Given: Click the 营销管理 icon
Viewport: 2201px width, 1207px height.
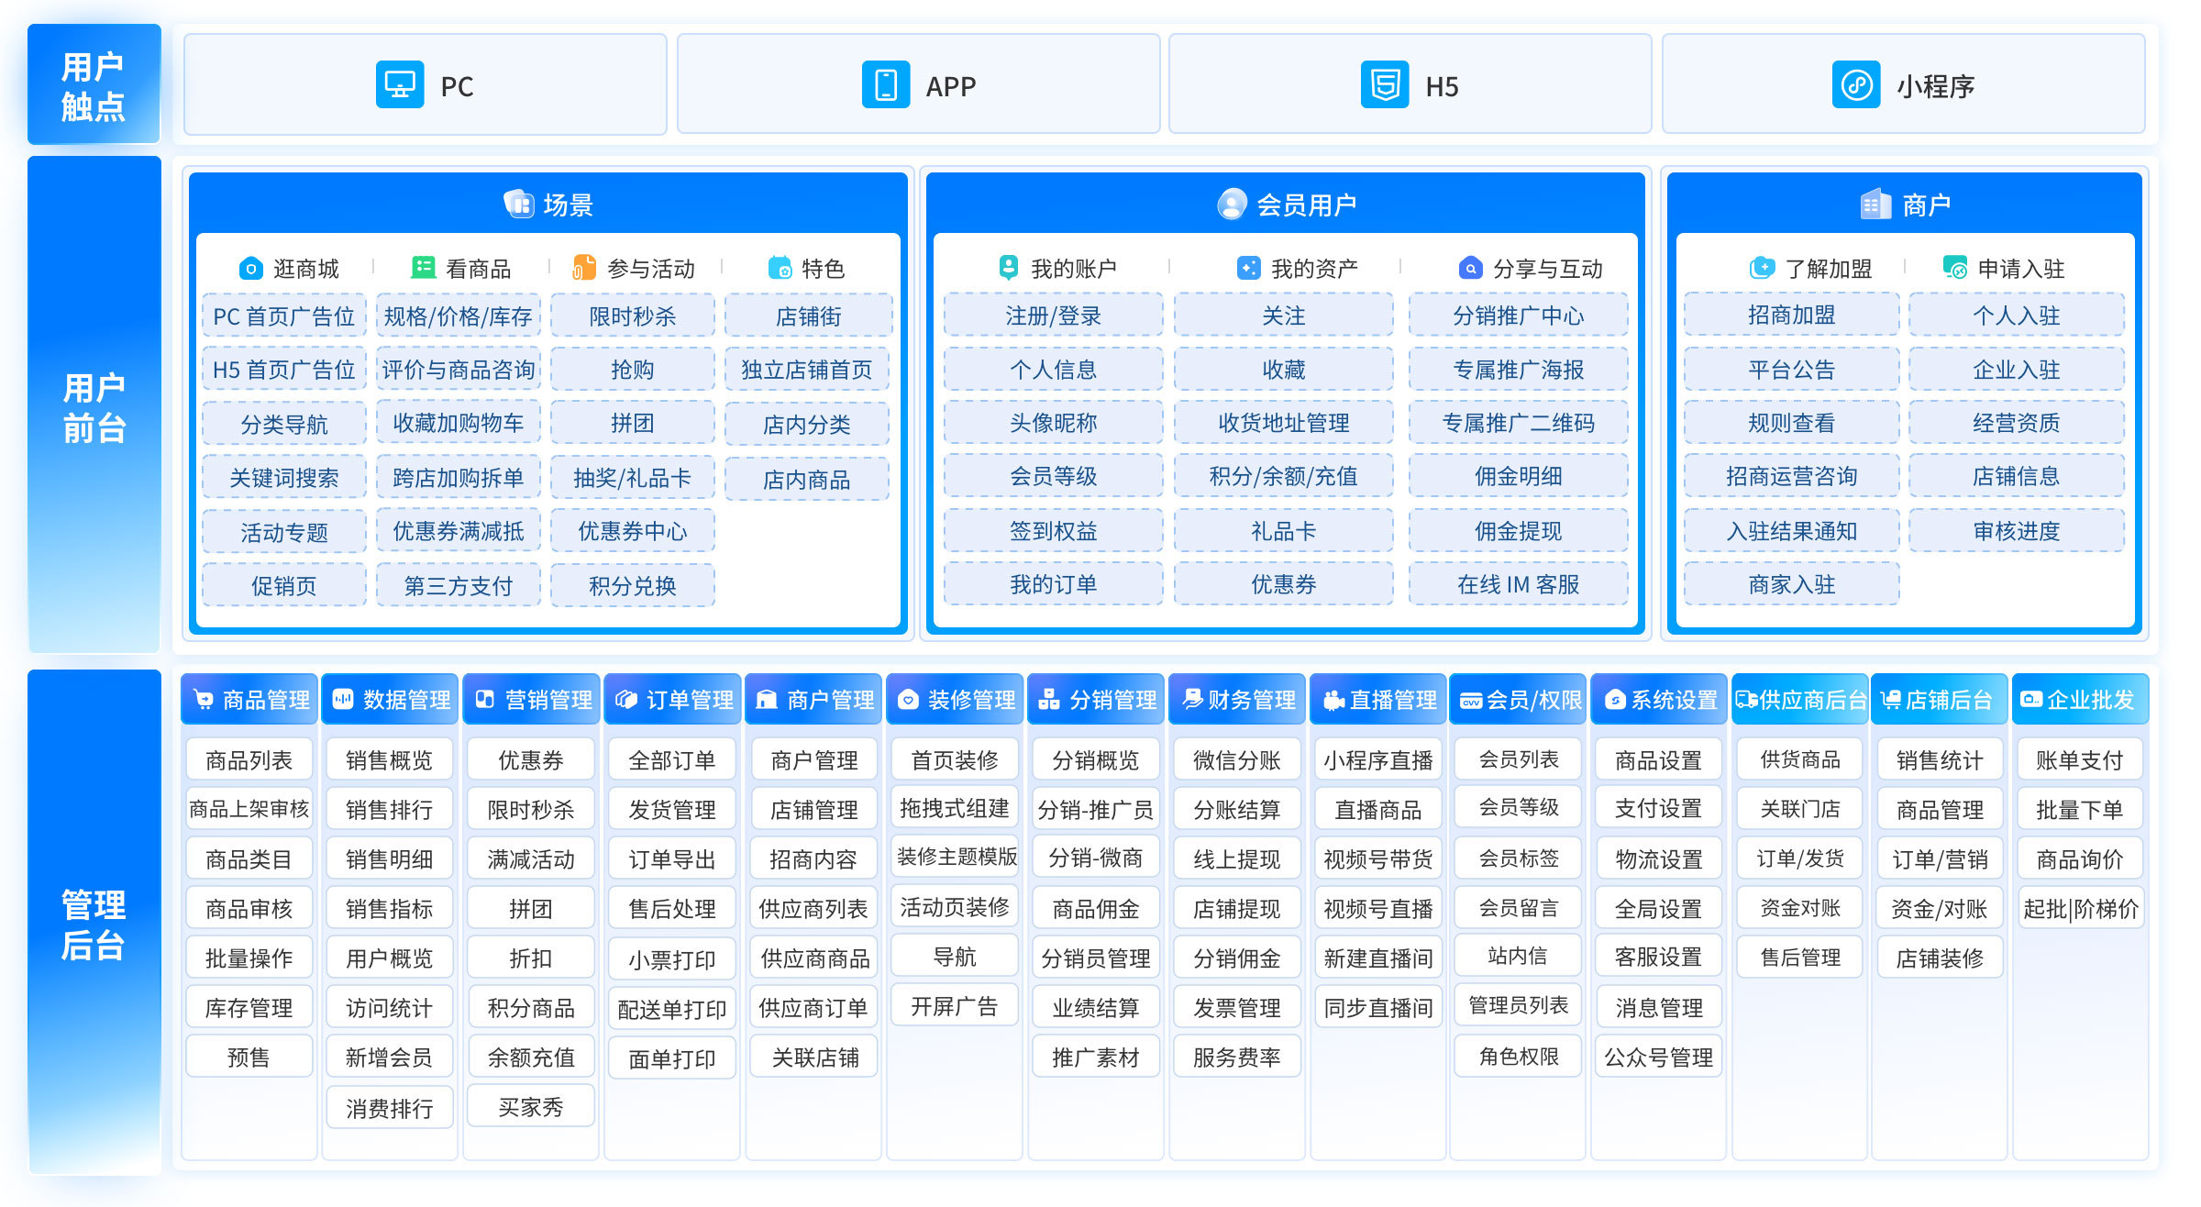Looking at the screenshot, I should pyautogui.click(x=484, y=699).
